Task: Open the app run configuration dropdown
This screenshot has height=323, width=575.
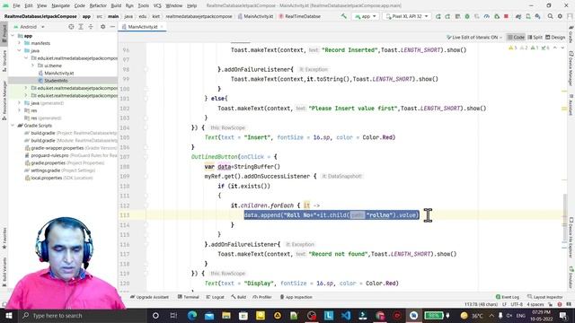Action: click(x=366, y=16)
